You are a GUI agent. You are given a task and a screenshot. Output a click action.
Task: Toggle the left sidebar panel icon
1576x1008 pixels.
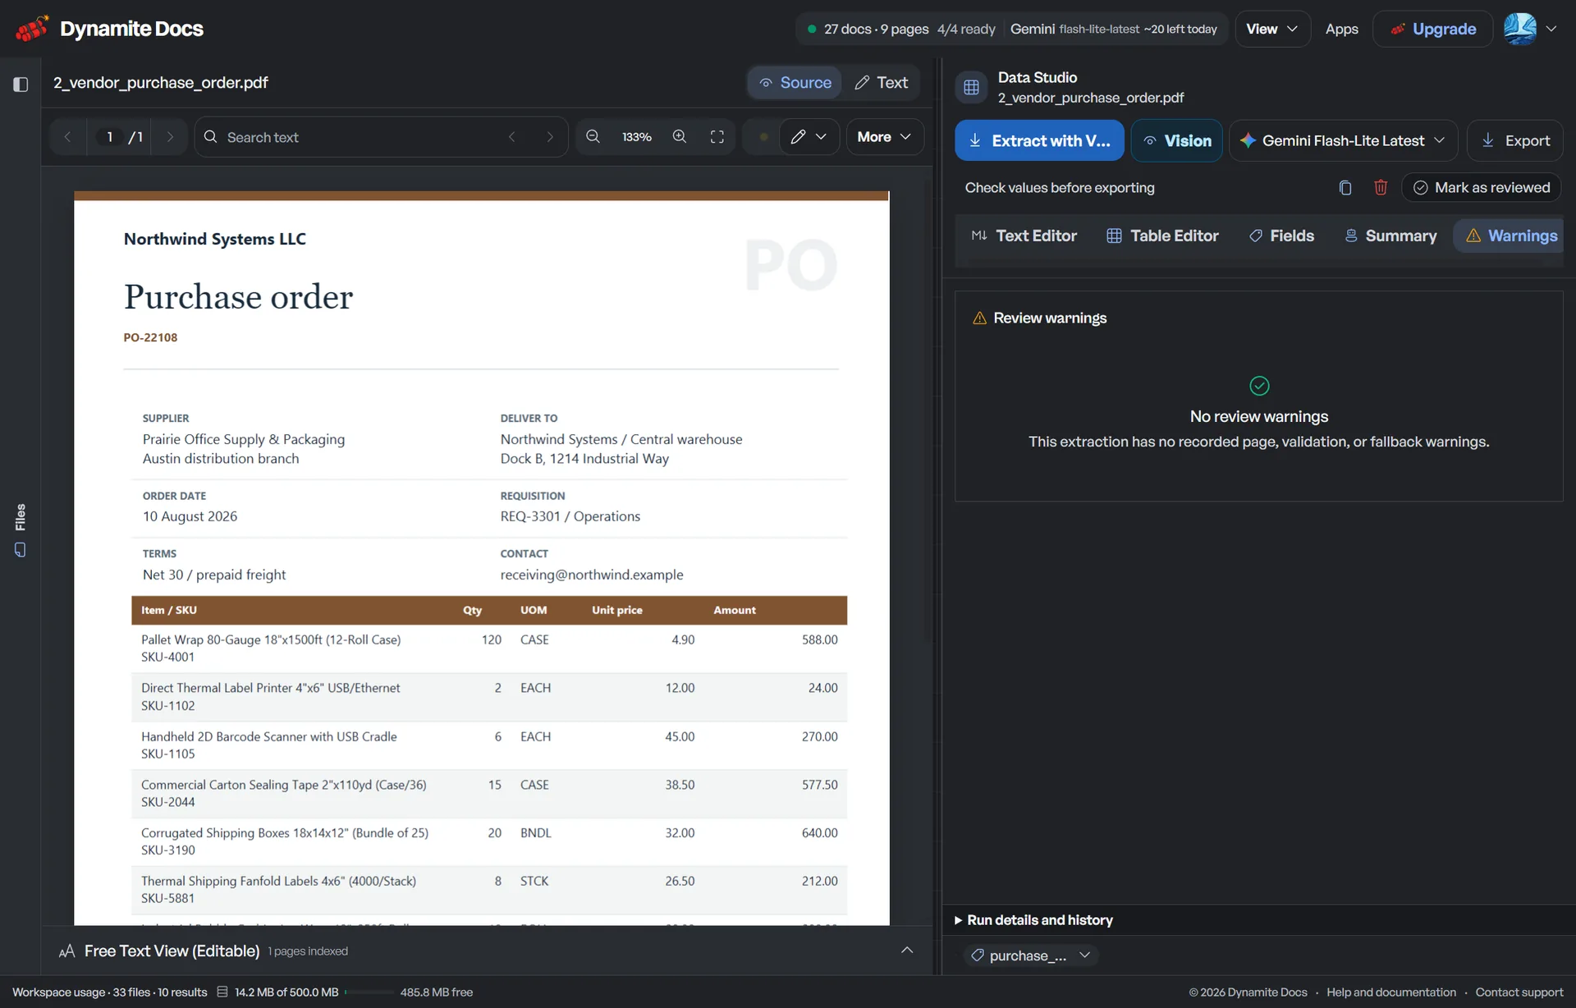coord(21,84)
